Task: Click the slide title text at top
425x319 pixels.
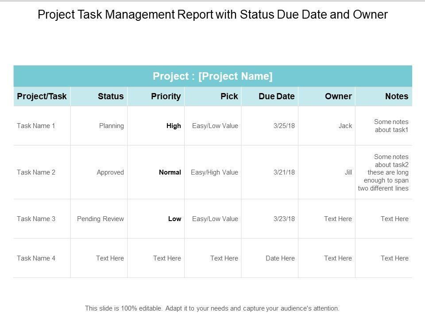Action: coord(212,15)
